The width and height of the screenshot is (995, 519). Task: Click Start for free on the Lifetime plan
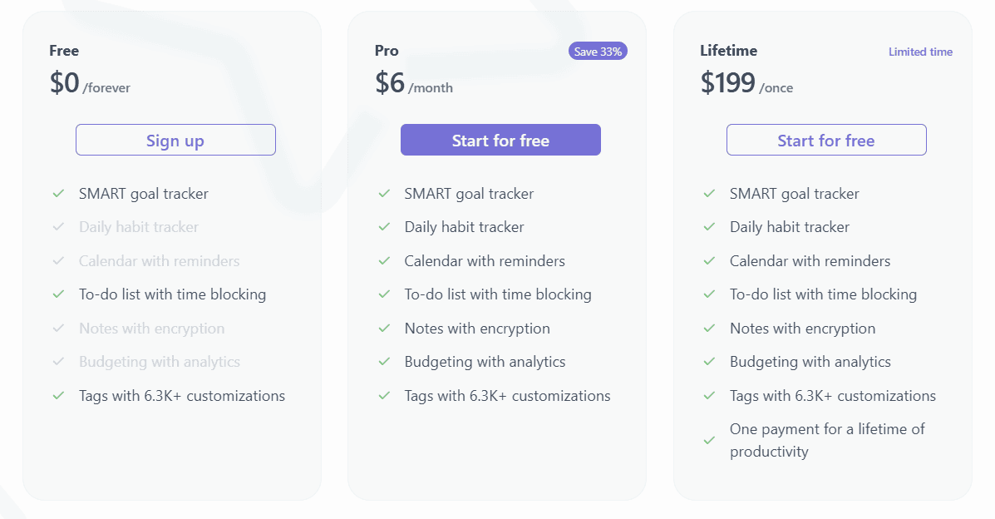click(x=826, y=140)
